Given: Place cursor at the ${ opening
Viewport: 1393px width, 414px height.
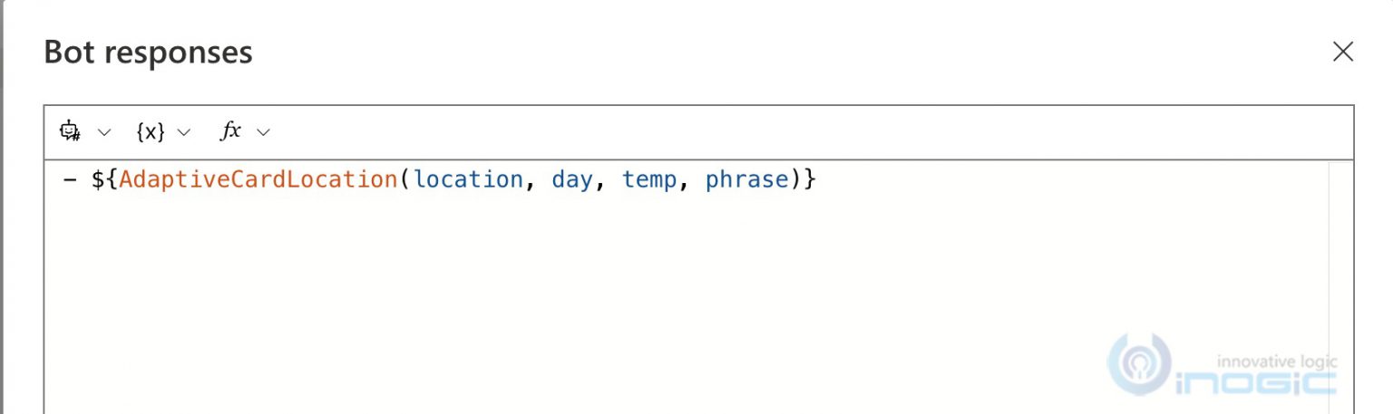Looking at the screenshot, I should pos(104,179).
